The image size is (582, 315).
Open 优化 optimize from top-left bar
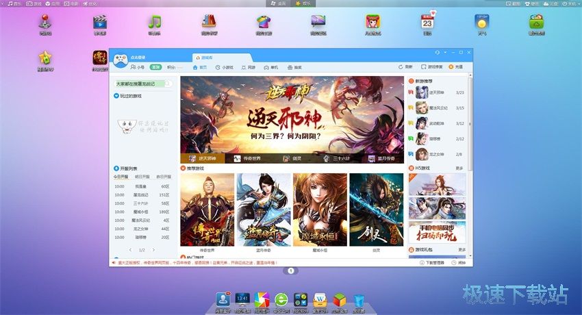point(90,3)
